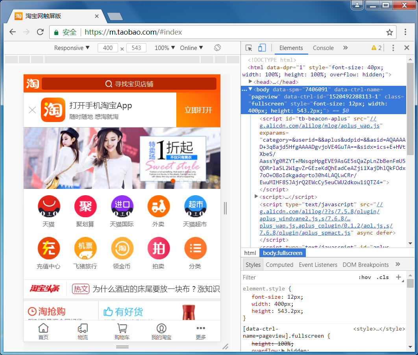This screenshot has height=355, width=418.
Task: Click the viewport width field 400
Action: [x=108, y=48]
